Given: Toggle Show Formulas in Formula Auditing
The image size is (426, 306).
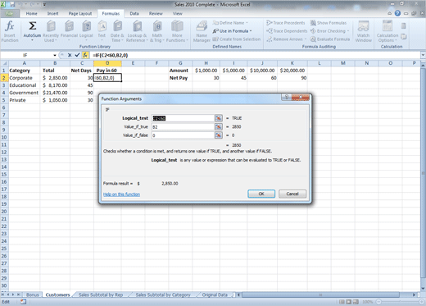Looking at the screenshot, I should click(x=329, y=23).
